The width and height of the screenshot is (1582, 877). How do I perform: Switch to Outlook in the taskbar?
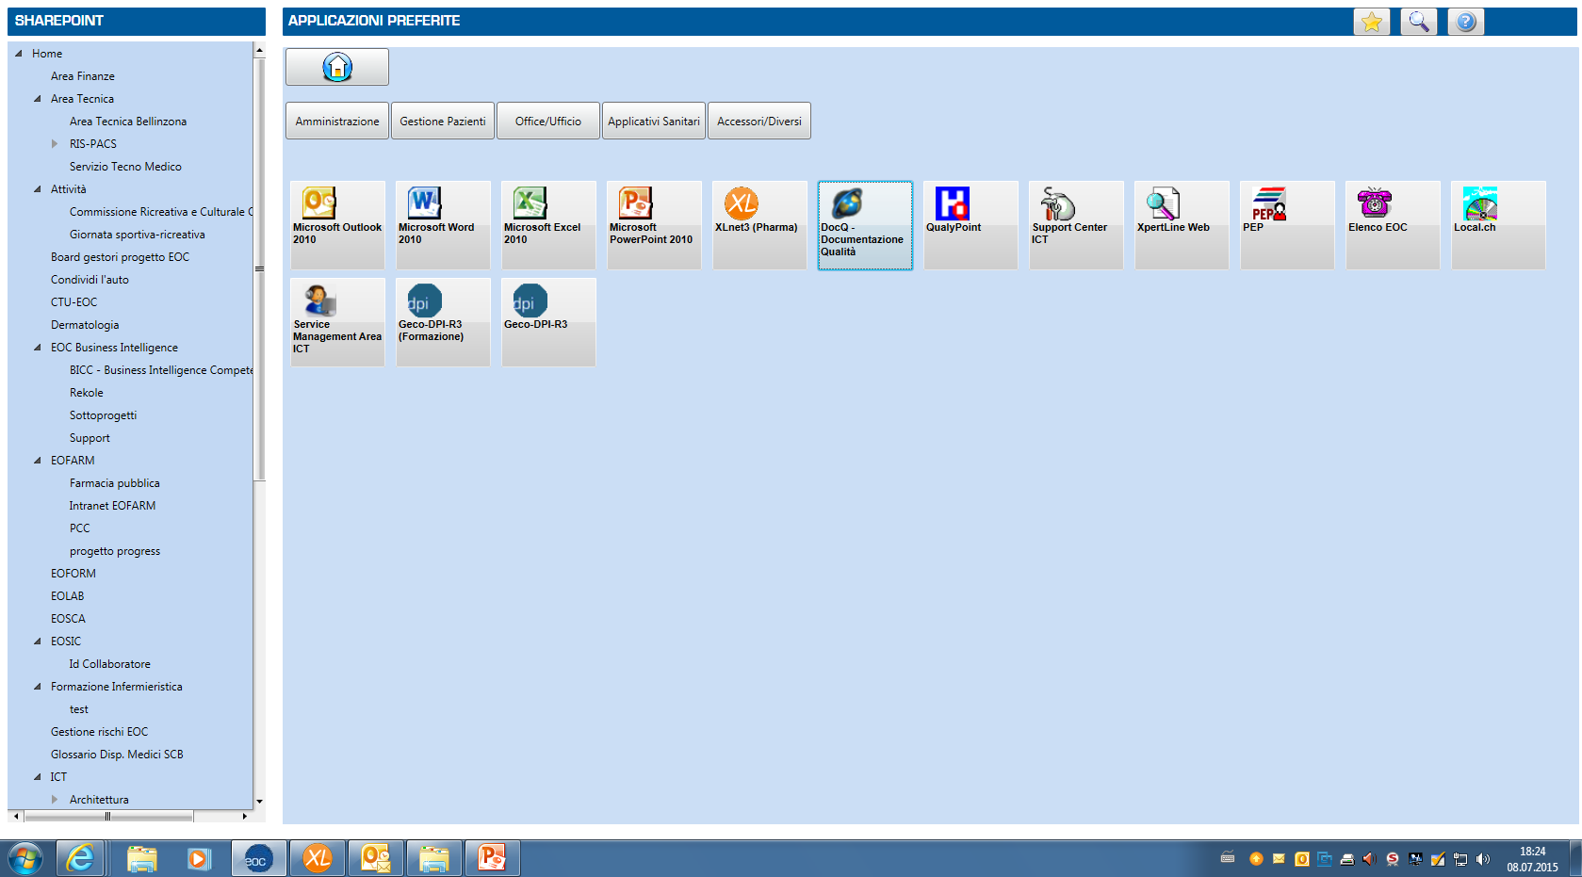375,858
